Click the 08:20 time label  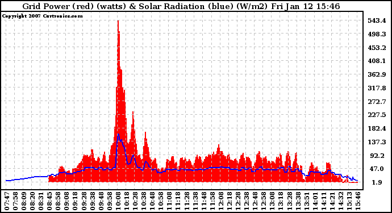(x=32, y=201)
